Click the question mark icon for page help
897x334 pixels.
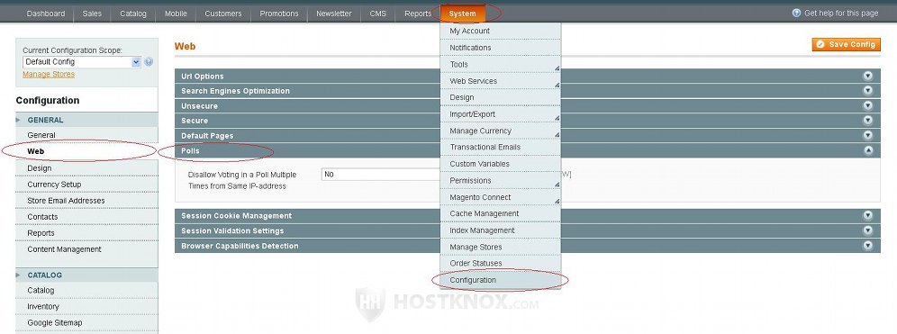click(796, 13)
